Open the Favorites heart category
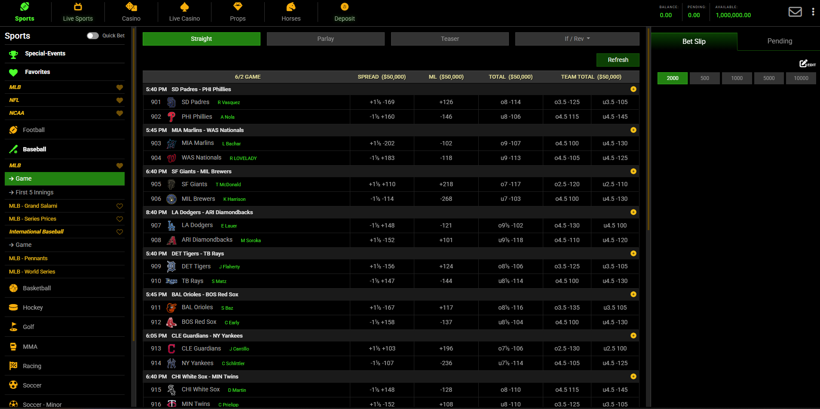 coord(64,72)
